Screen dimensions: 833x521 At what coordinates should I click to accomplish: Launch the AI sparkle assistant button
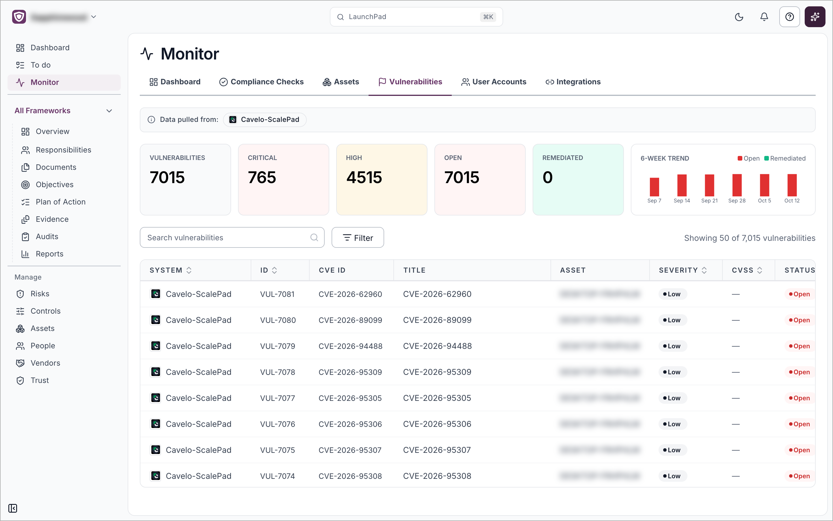tap(815, 17)
